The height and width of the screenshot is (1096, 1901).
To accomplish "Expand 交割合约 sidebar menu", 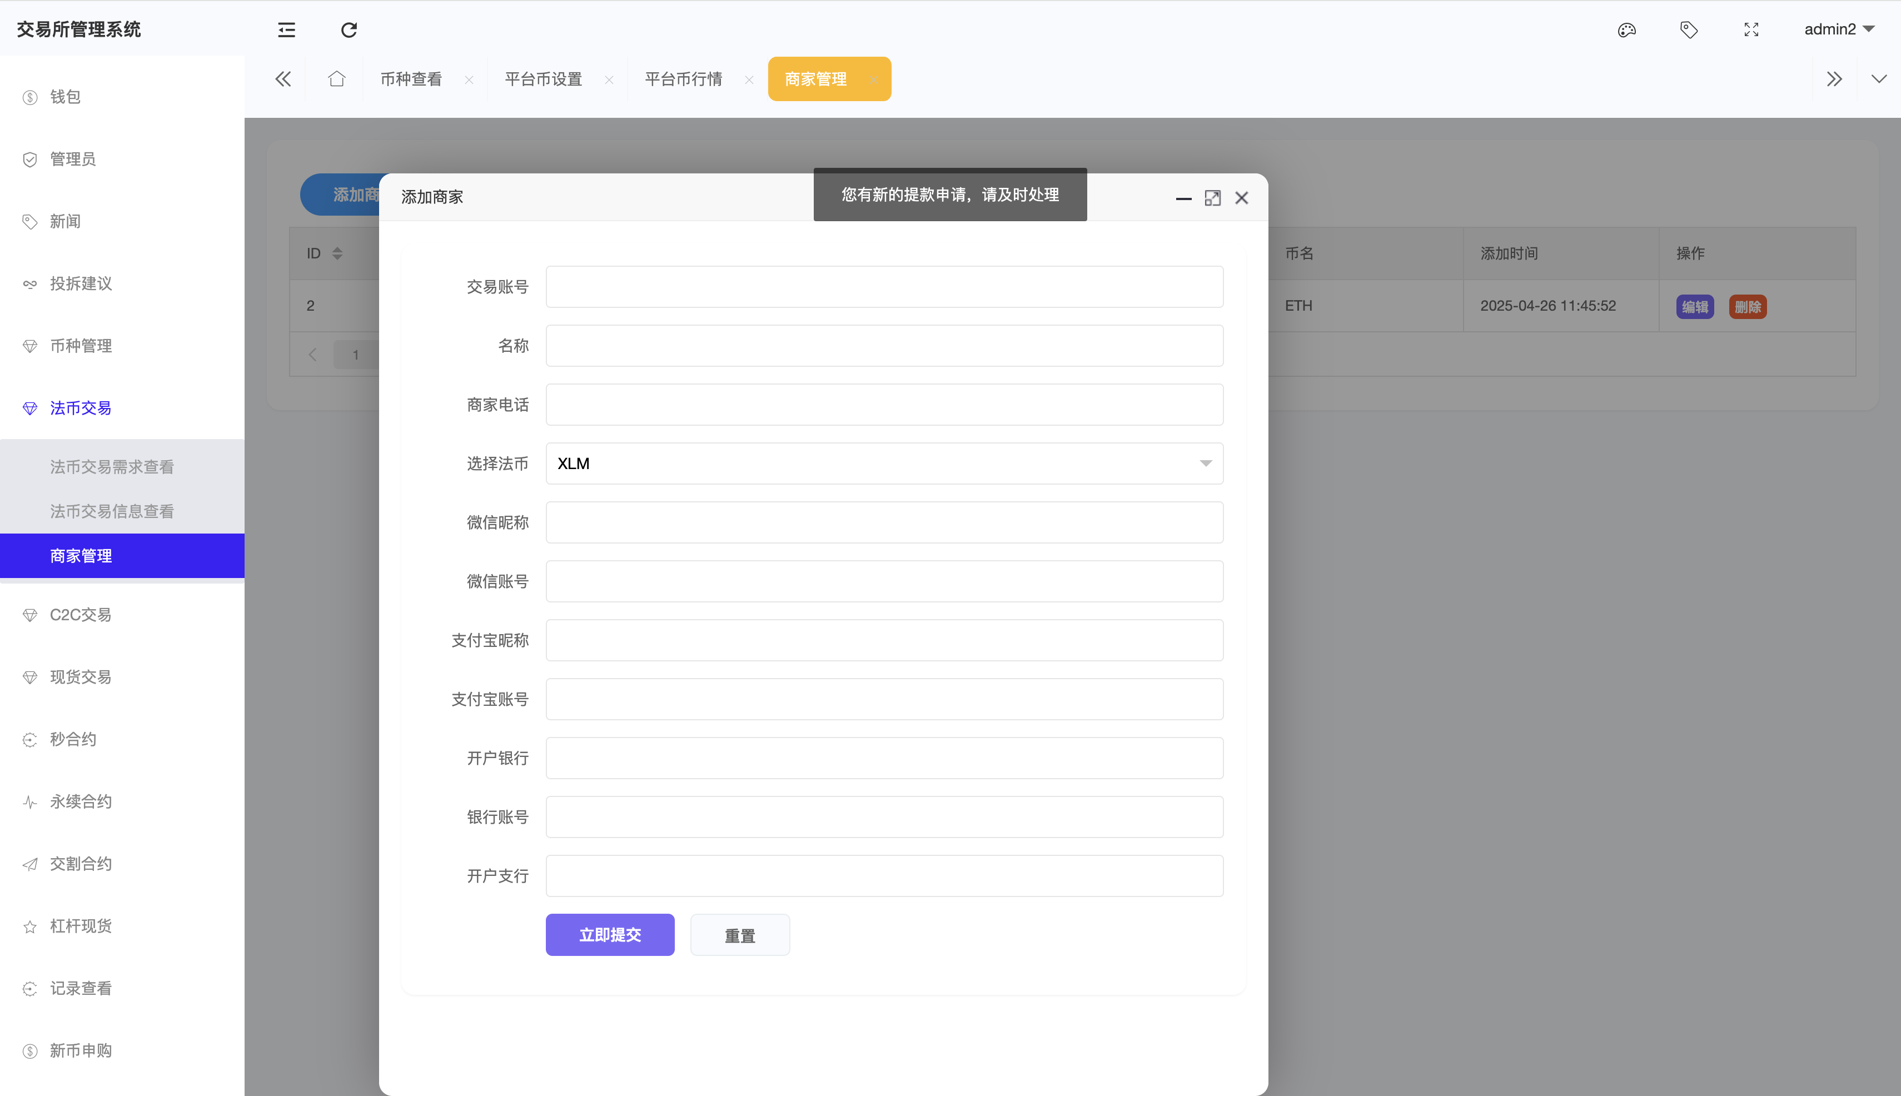I will click(x=122, y=864).
